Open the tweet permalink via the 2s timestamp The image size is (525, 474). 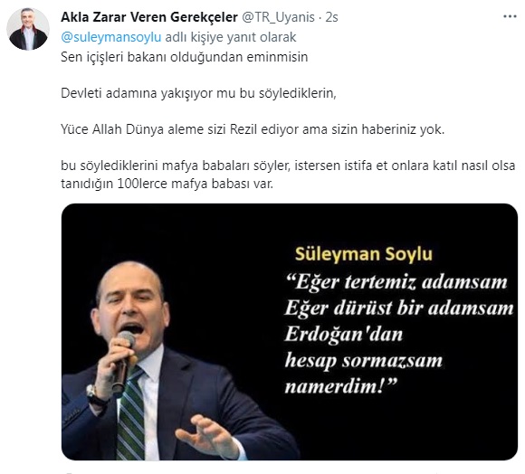[331, 17]
